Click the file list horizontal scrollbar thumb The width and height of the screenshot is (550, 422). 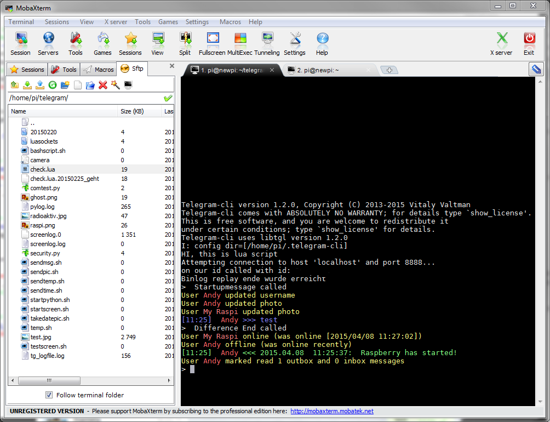pyautogui.click(x=49, y=380)
